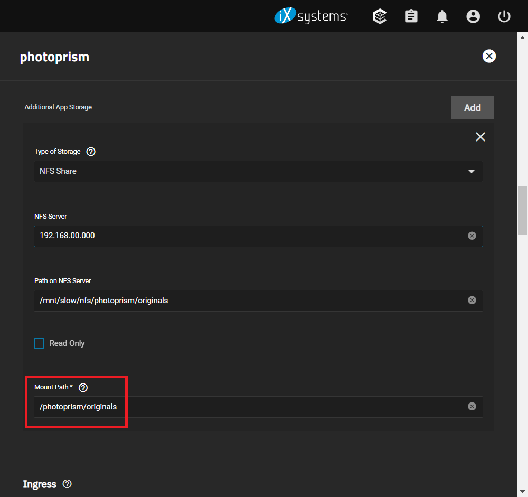The image size is (528, 497).
Task: Open the Jobs clipboard icon
Action: click(411, 16)
